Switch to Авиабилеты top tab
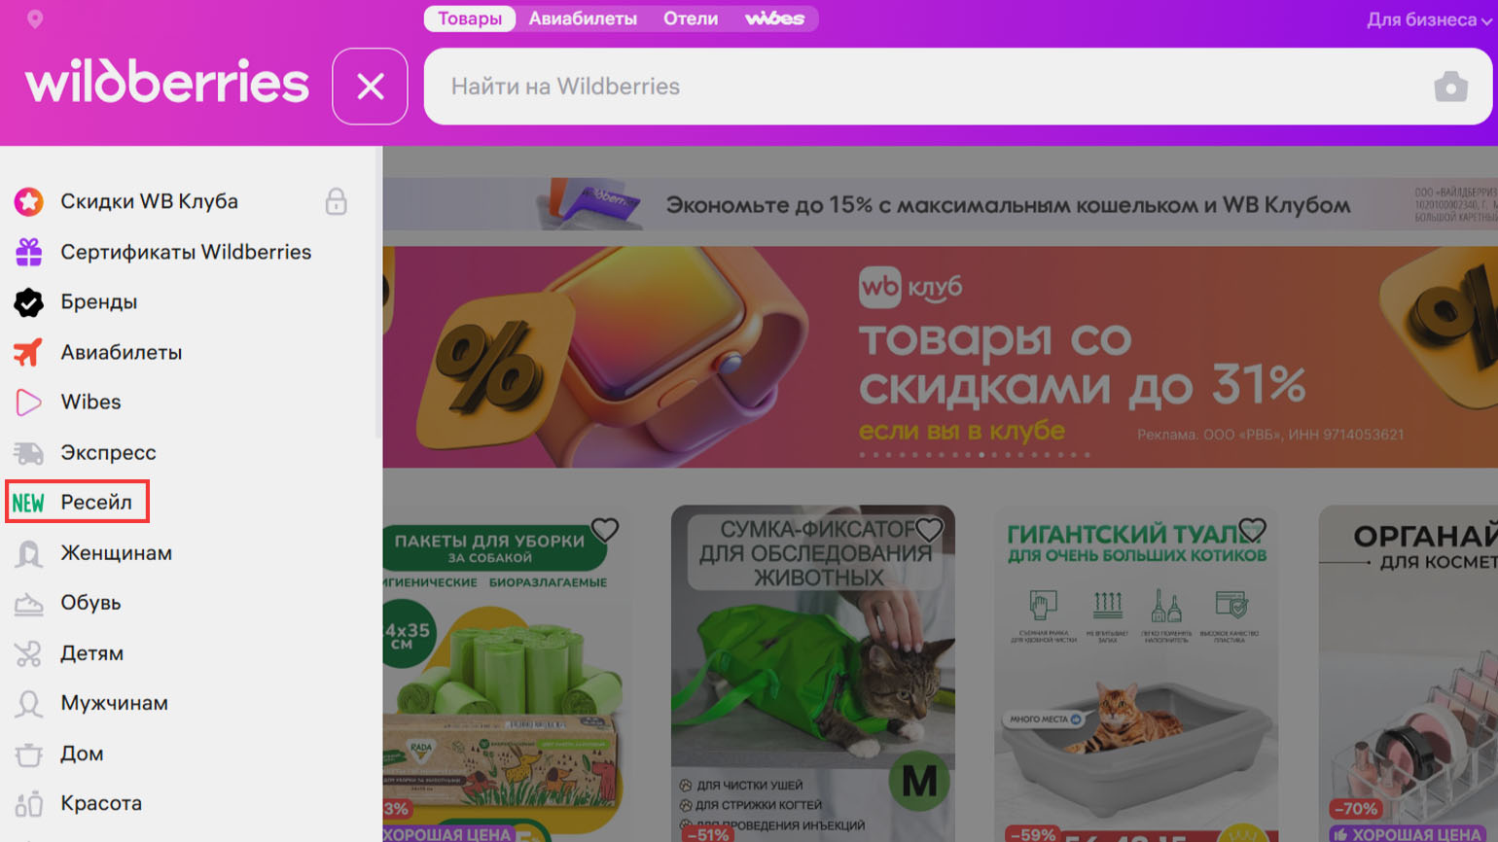Image resolution: width=1498 pixels, height=842 pixels. coord(583,18)
